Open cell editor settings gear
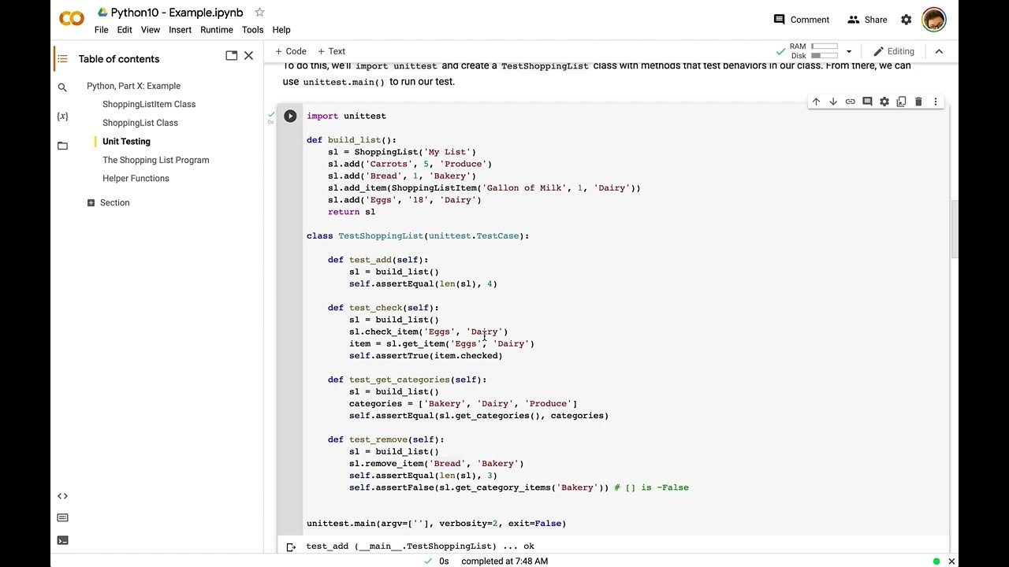1009x567 pixels. (x=884, y=102)
